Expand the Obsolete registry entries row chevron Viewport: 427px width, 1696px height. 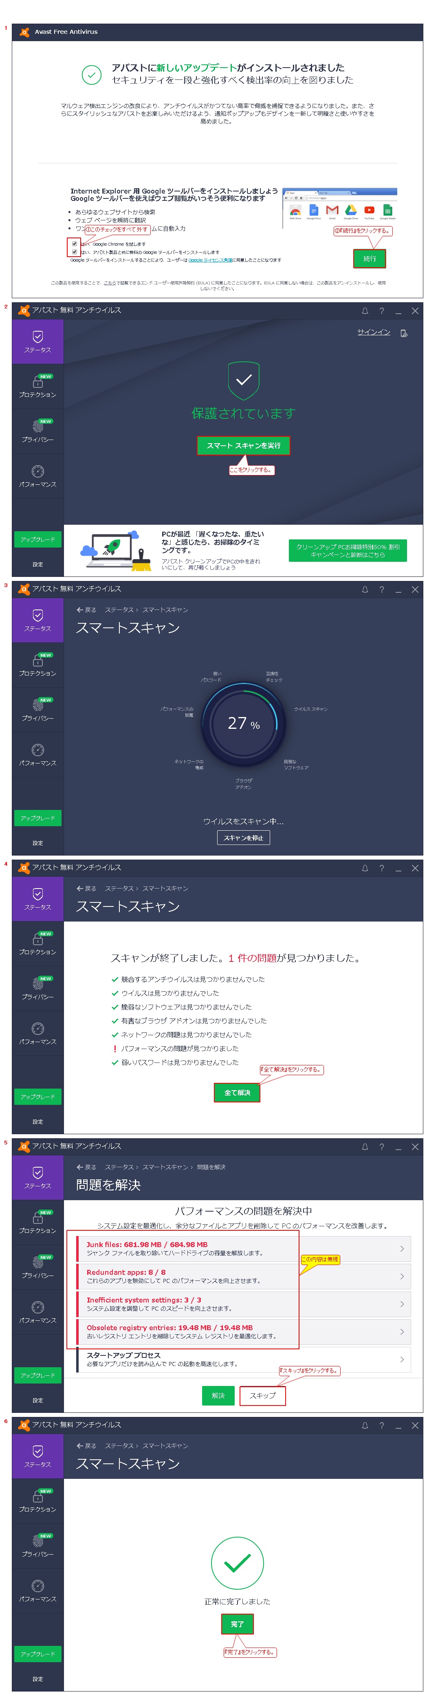(402, 1331)
